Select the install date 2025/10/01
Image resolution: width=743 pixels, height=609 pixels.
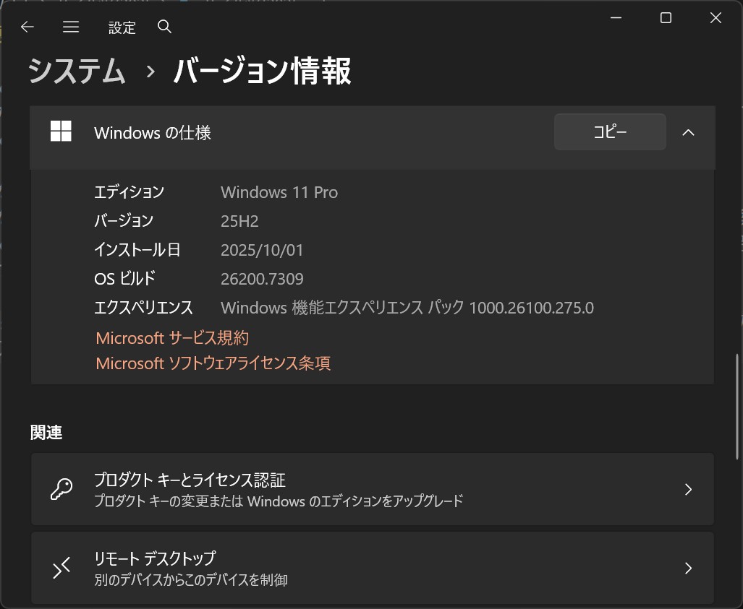click(262, 250)
